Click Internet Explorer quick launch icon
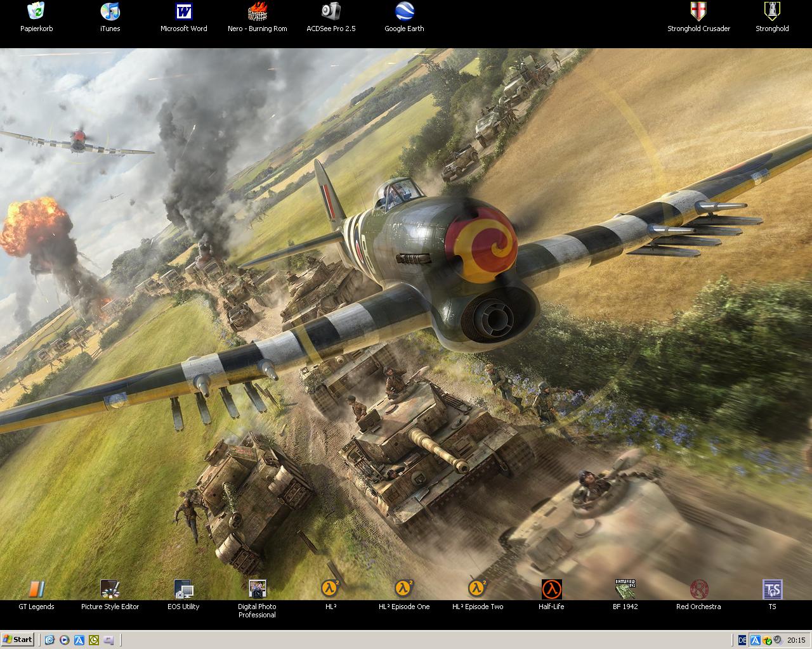 49,640
